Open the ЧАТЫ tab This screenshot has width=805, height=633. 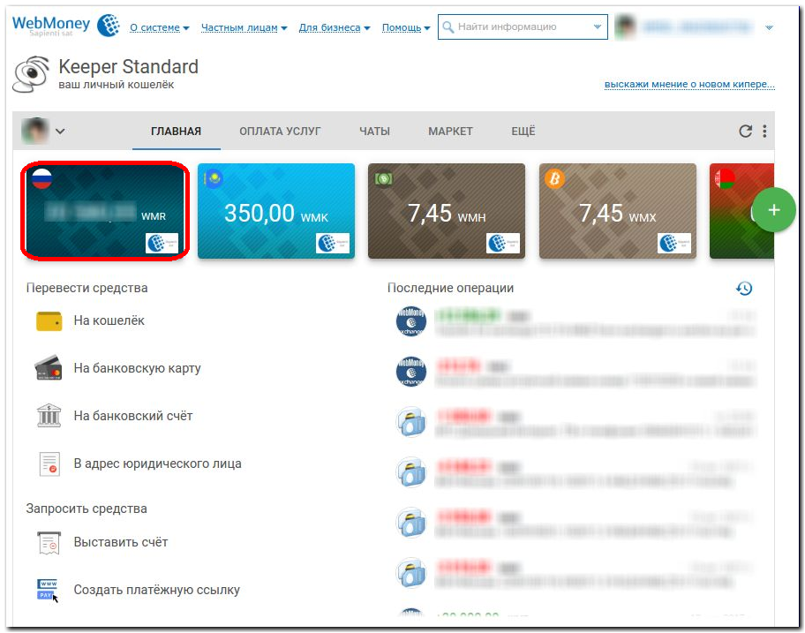pos(374,132)
